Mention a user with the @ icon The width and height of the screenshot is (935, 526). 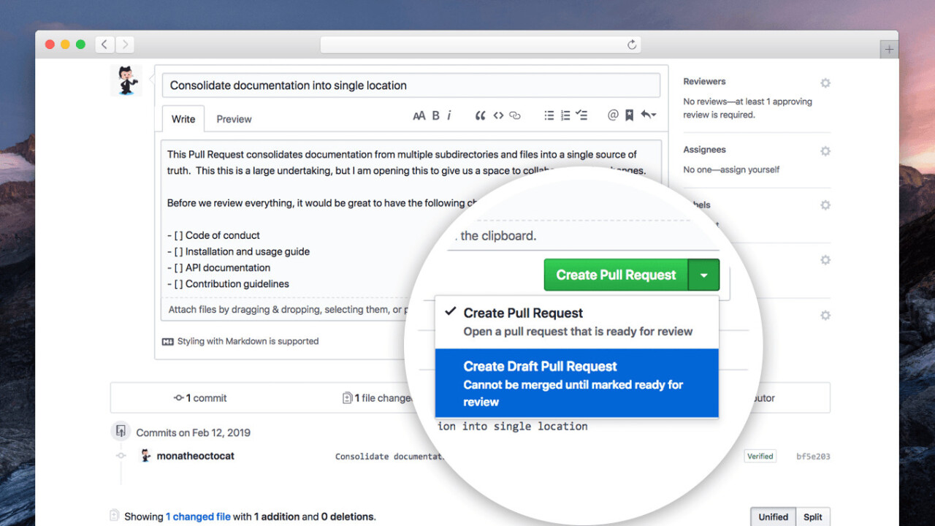[613, 115]
